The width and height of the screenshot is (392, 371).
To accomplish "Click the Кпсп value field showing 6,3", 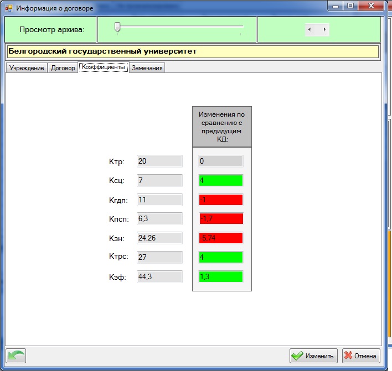I will pos(159,219).
